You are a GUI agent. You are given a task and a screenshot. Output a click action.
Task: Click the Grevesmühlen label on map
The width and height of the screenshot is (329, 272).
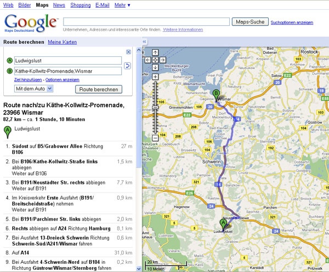180,107
